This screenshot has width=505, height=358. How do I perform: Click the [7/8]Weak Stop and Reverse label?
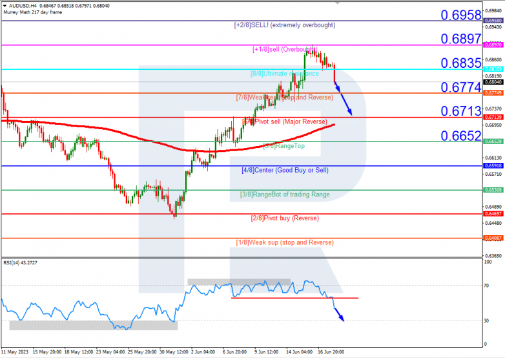[284, 98]
